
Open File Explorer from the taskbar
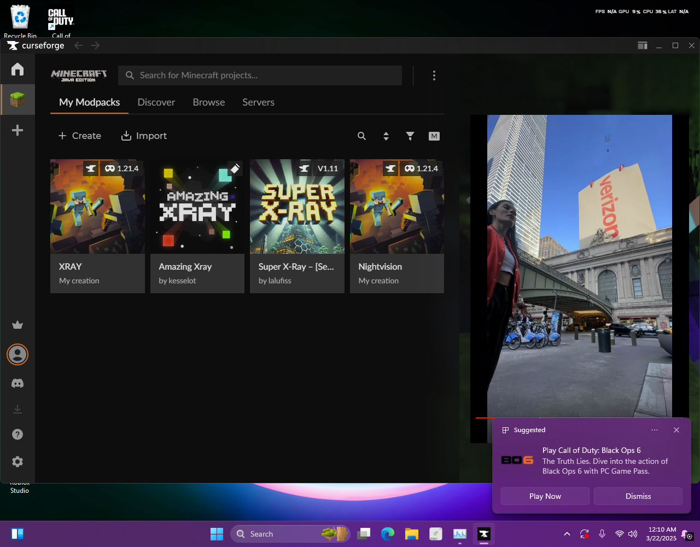[x=412, y=534]
